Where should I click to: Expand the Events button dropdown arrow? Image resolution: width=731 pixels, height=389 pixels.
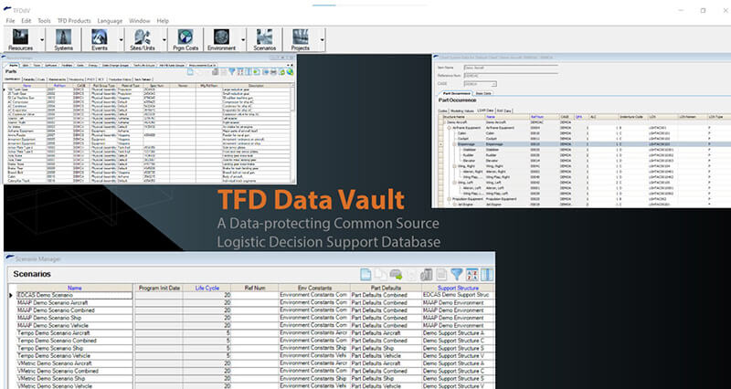tap(122, 40)
